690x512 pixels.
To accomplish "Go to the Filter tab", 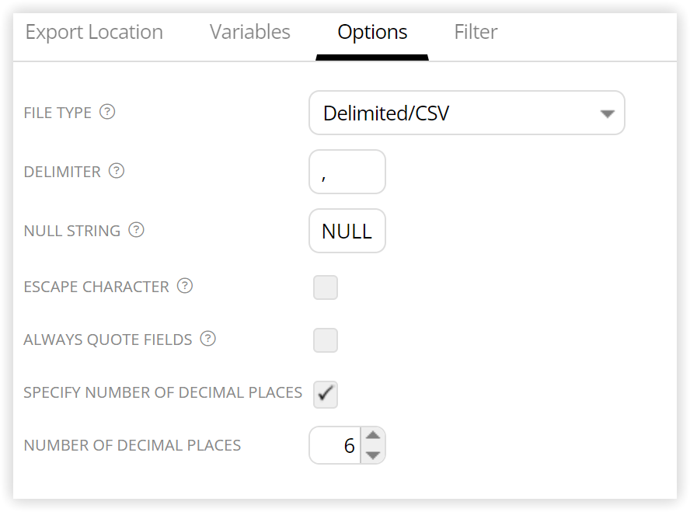I will (476, 32).
